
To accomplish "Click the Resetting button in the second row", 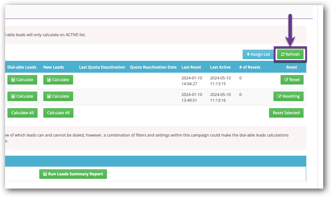I will (288, 96).
